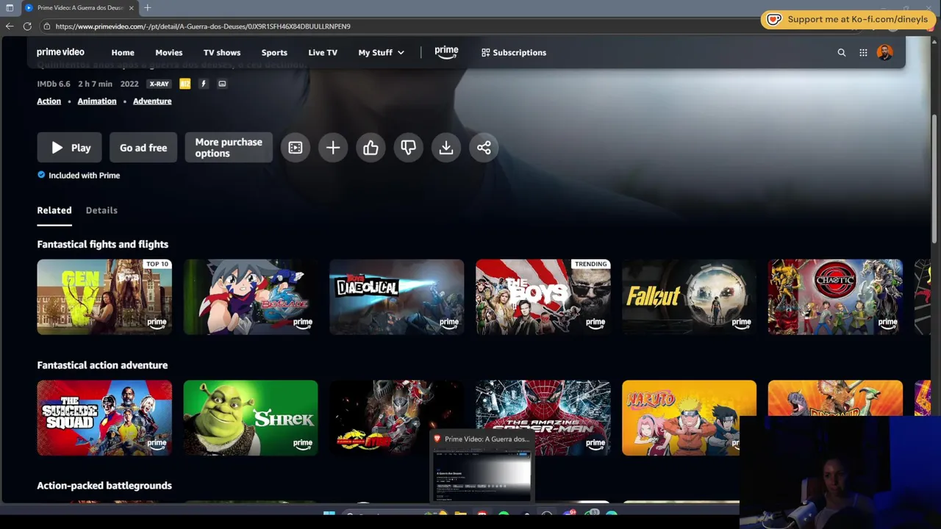This screenshot has width=941, height=529.
Task: Open the Sports menu item
Action: [274, 52]
